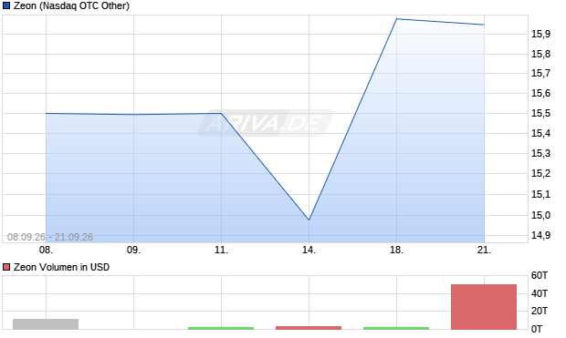Select the 14. date label on x-axis
Image resolution: width=566 pixels, height=338 pixels.
(309, 250)
